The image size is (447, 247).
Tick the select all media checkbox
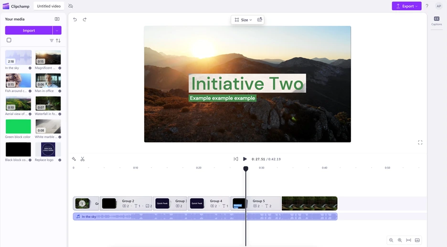coord(9,40)
